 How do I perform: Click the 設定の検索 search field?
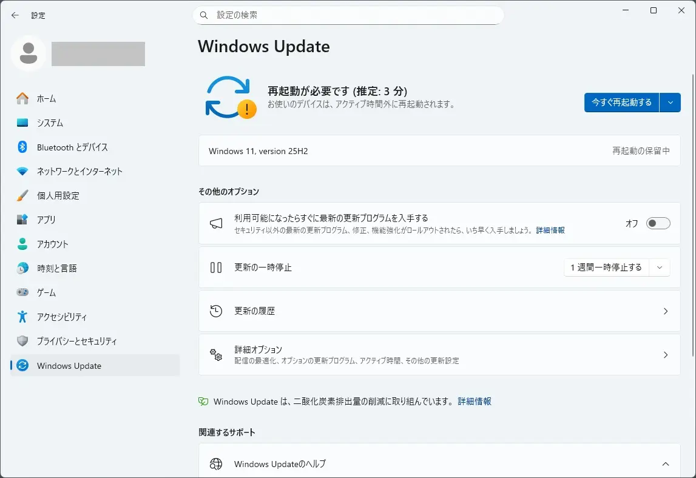click(x=352, y=15)
